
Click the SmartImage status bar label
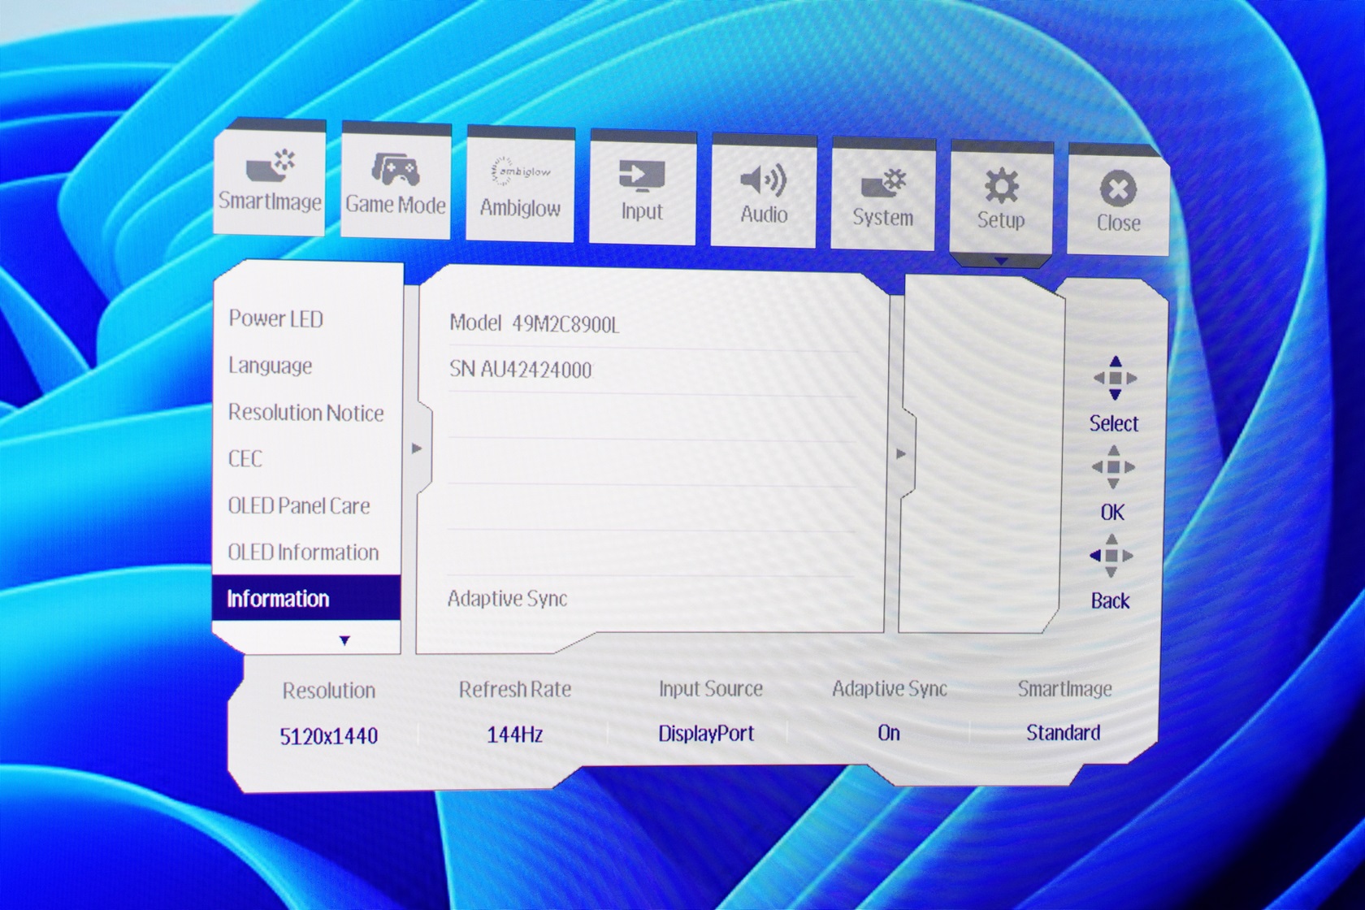coord(1064,689)
